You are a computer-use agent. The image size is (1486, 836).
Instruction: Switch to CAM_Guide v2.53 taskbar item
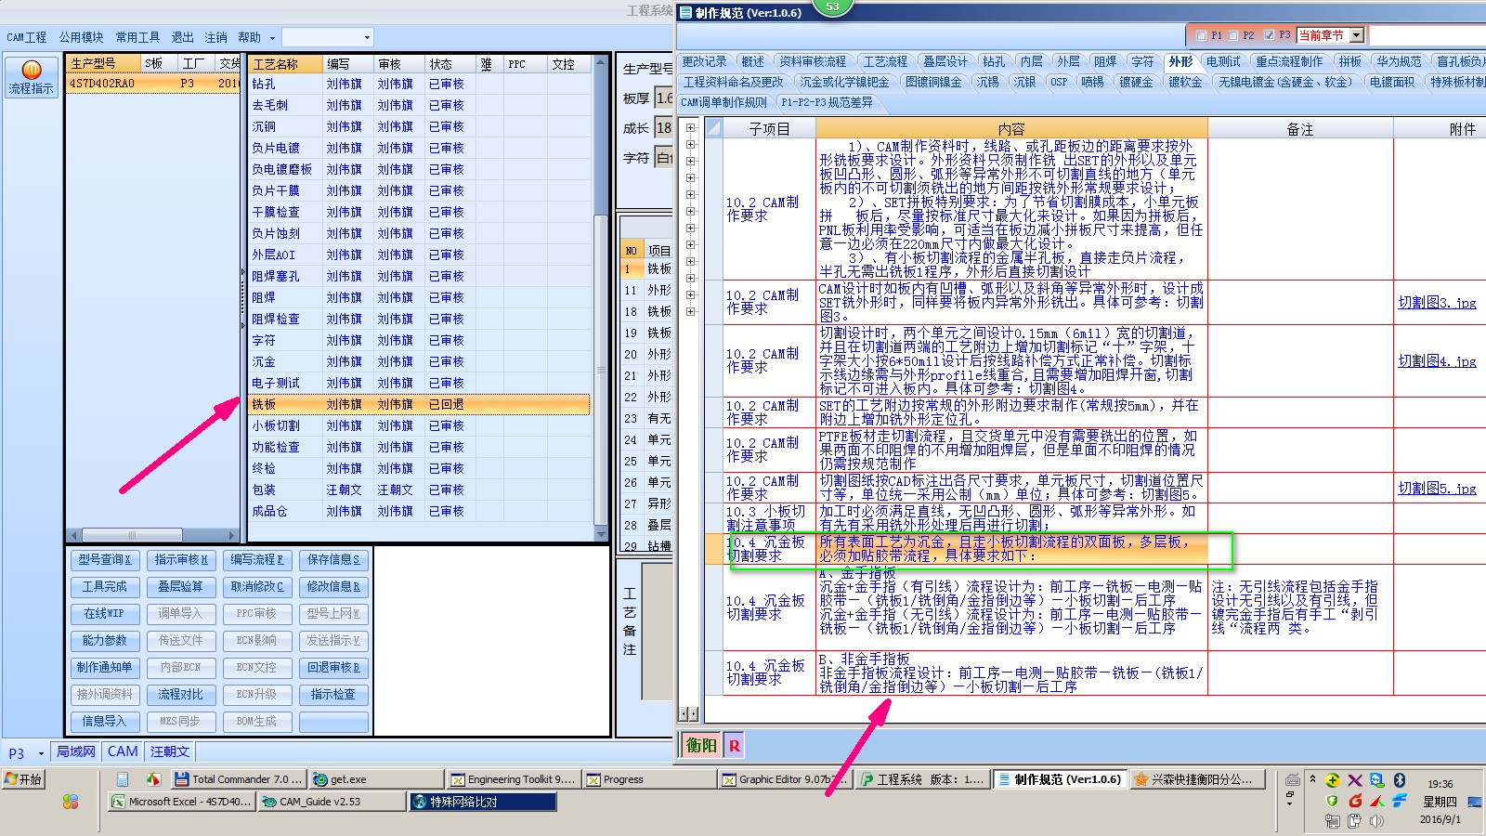point(331,802)
